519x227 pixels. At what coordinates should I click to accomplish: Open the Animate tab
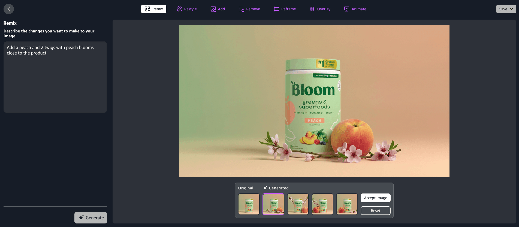pos(355,9)
